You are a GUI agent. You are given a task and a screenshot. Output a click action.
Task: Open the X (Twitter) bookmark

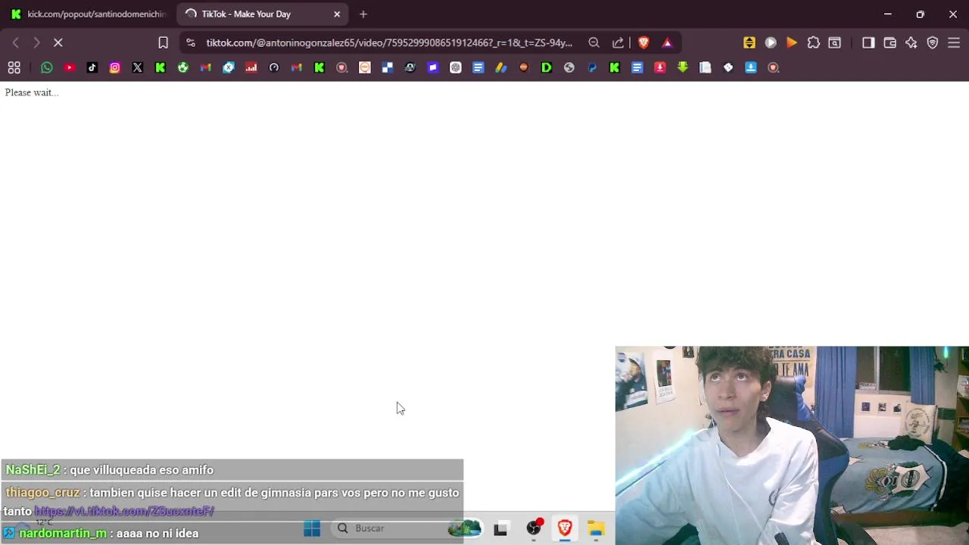tap(138, 67)
